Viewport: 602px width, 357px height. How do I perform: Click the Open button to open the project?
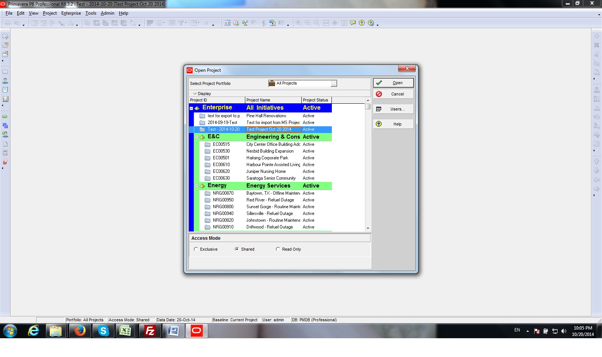394,83
